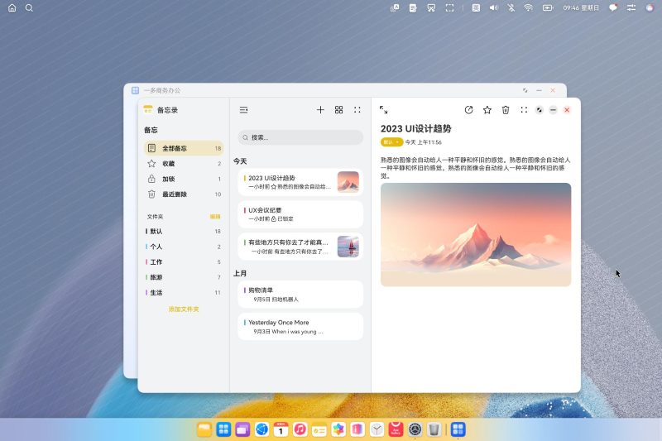Screen dimensions: 662x441
Task: Click the 上月 section header
Action: 240,274
